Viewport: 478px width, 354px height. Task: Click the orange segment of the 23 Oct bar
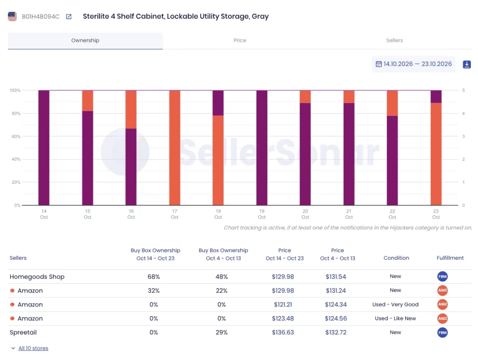(x=436, y=154)
